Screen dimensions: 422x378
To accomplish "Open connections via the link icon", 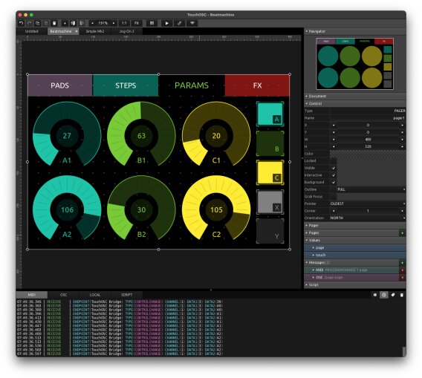I will [179, 23].
